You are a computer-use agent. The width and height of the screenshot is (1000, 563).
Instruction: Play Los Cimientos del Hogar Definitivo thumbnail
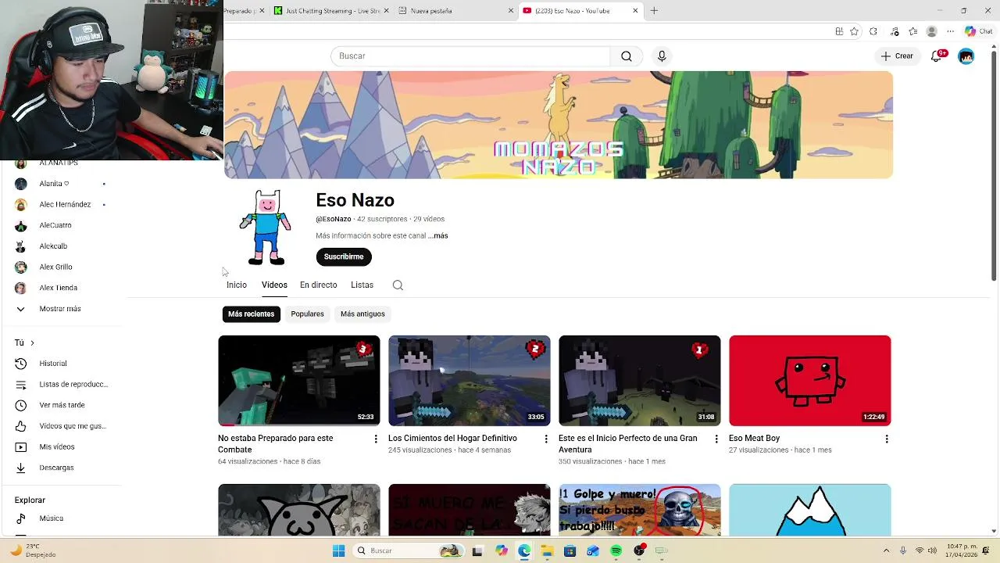pyautogui.click(x=470, y=381)
